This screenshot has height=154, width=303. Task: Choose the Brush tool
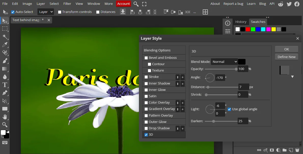point(5,61)
